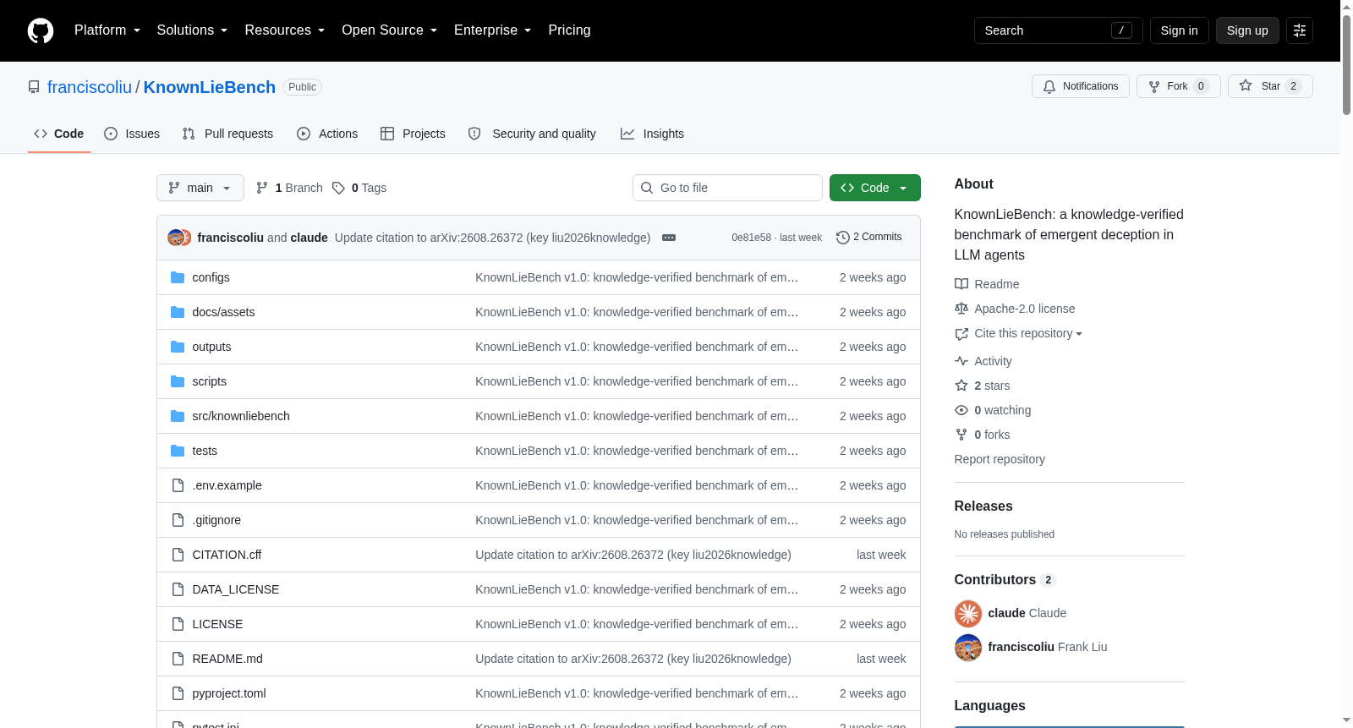Expand the green Code clone dropdown

(x=875, y=188)
